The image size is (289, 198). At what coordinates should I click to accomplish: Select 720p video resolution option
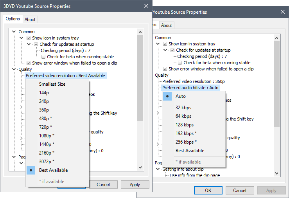[x=45, y=127]
